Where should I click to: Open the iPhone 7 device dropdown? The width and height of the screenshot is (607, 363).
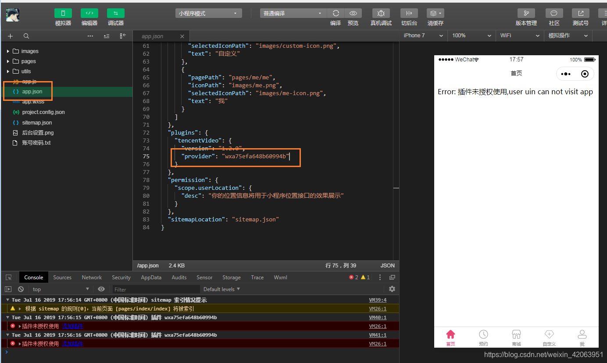pos(423,36)
